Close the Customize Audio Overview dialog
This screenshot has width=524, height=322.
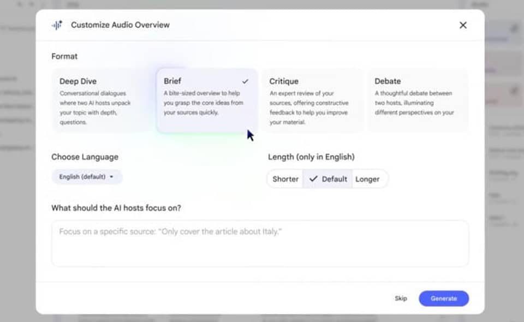coord(463,25)
